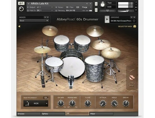Image resolution: width=155 pixels, height=118 pixels.
Task: Click the groove drag-to-host crosshair icon
Action: pyautogui.click(x=134, y=21)
